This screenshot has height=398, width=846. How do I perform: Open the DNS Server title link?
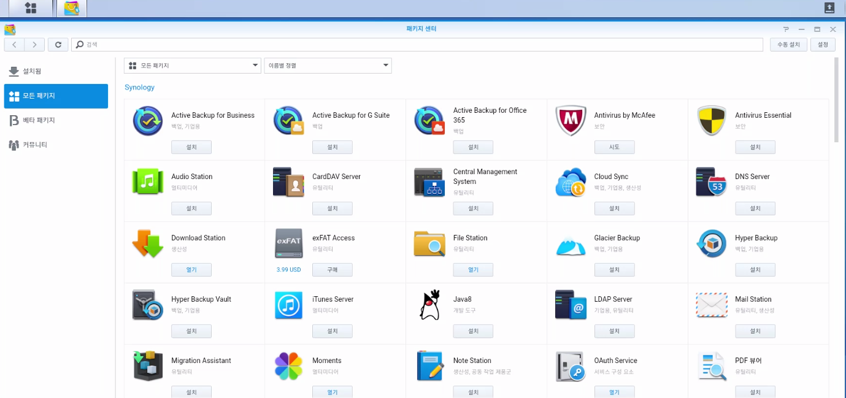(x=752, y=177)
